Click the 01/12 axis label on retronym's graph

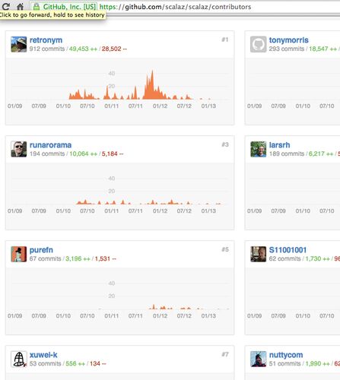click(x=160, y=106)
